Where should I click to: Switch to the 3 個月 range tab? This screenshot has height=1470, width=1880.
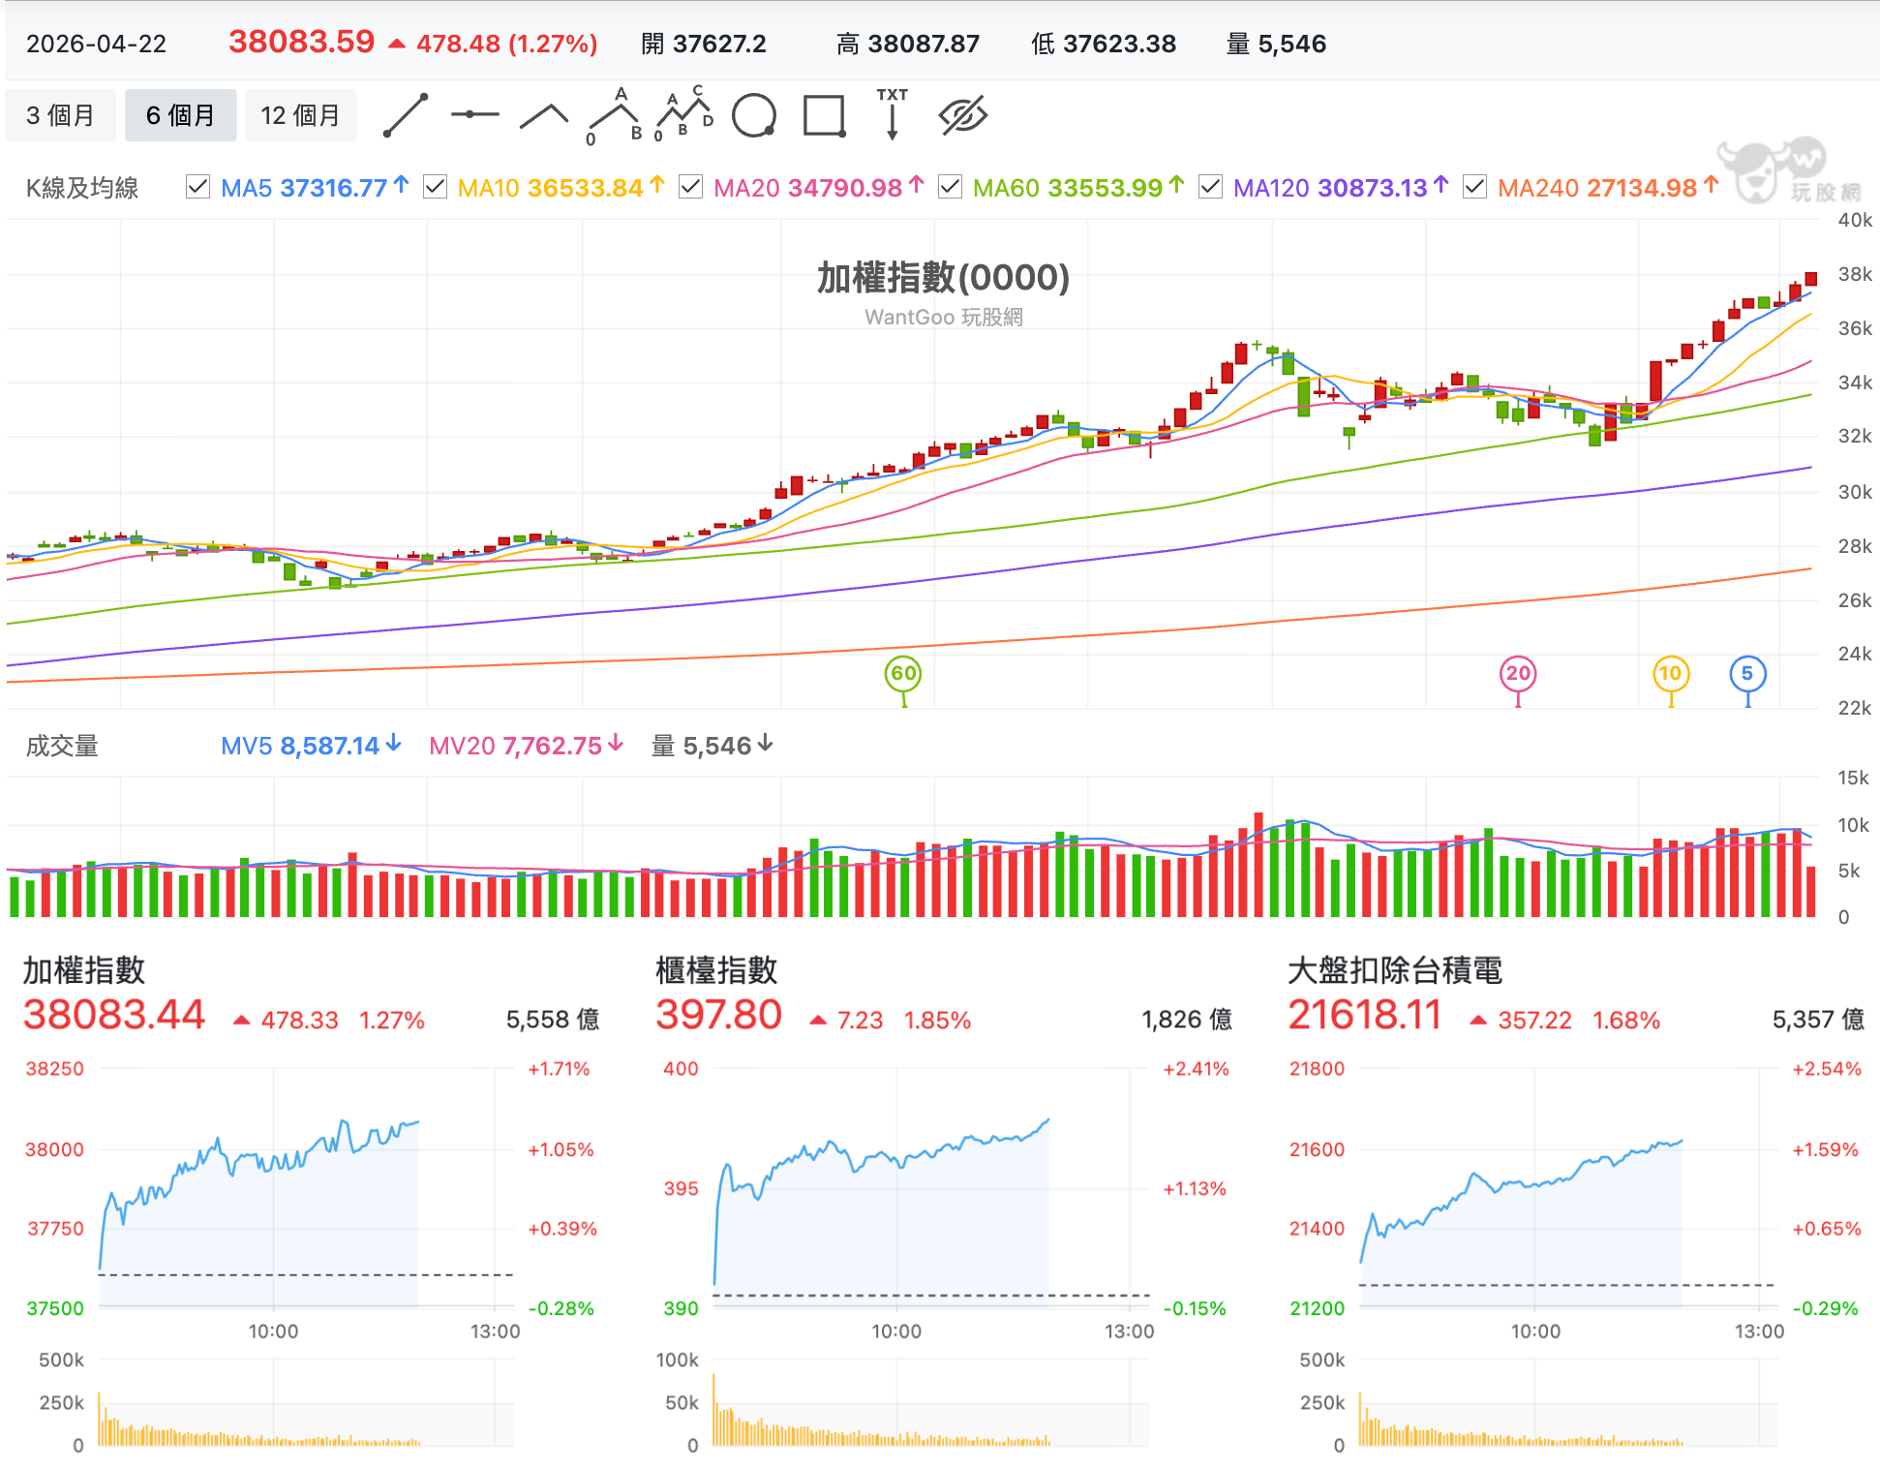coord(60,115)
